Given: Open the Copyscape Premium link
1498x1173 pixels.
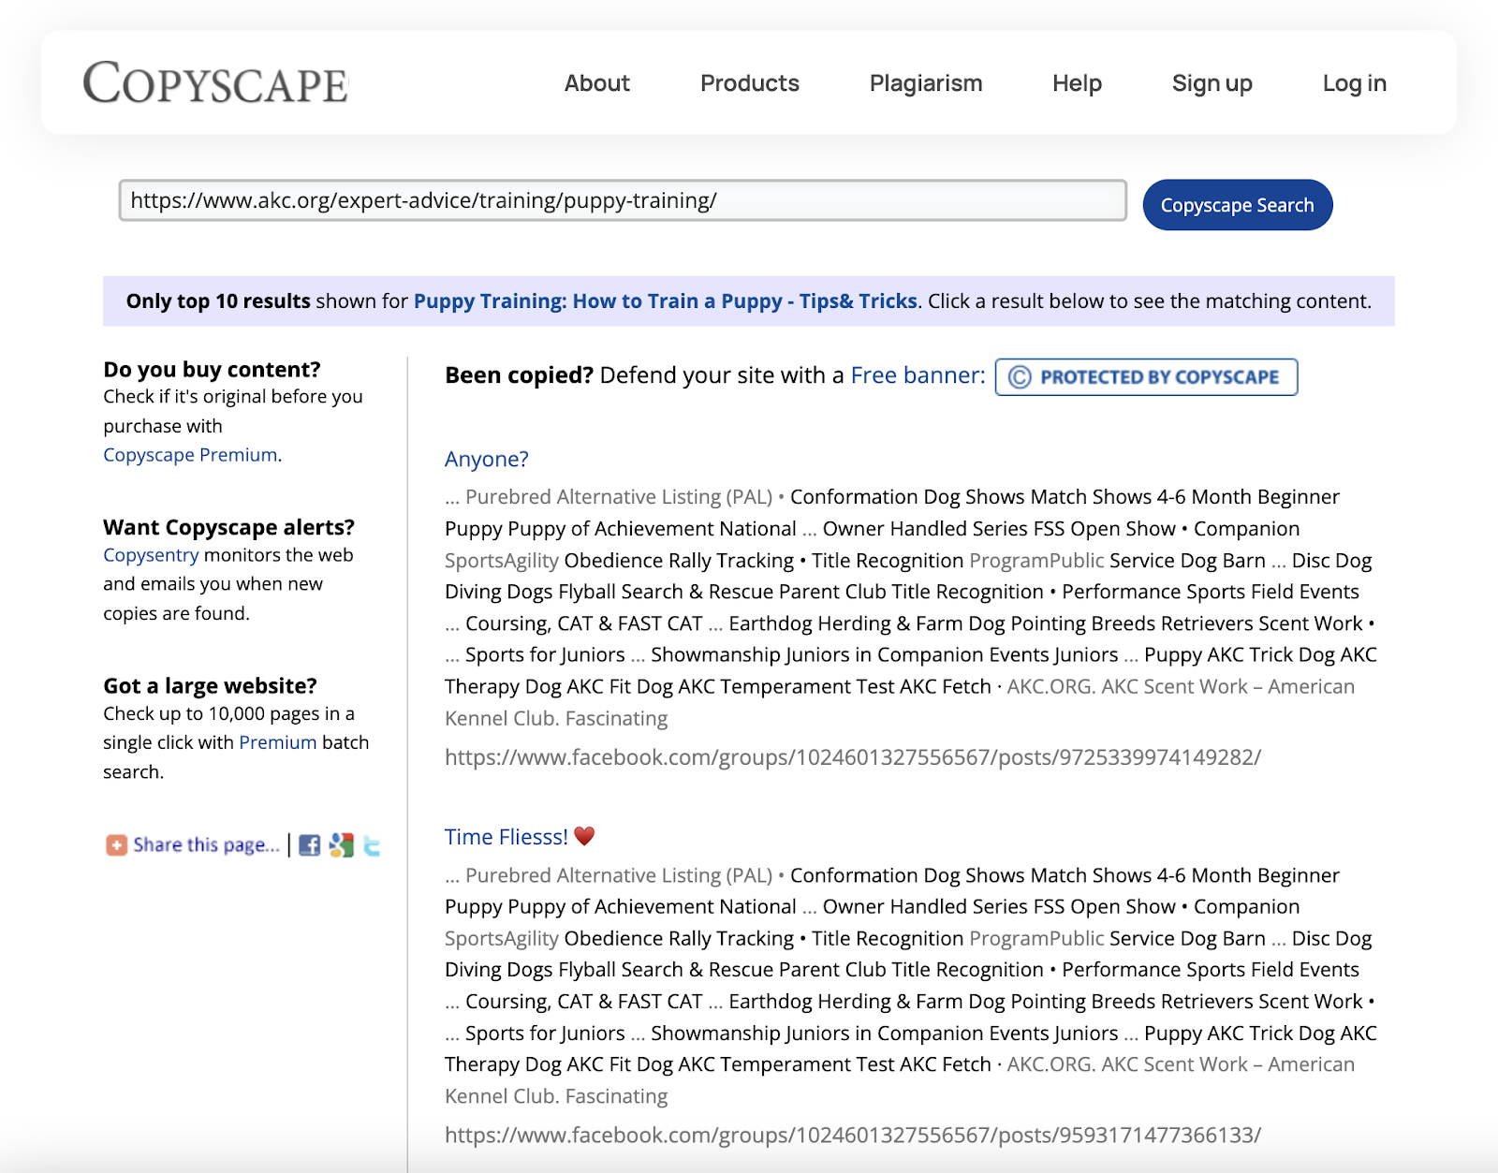Looking at the screenshot, I should coord(188,455).
